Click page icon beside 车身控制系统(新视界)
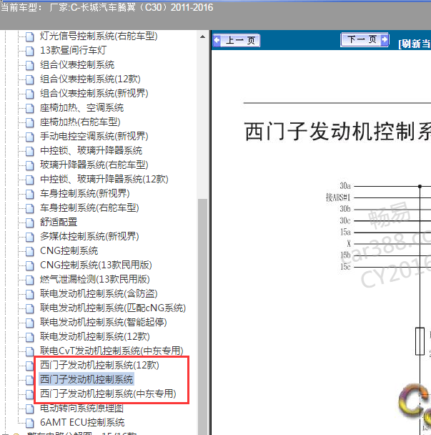This screenshot has width=431, height=435. (29, 194)
